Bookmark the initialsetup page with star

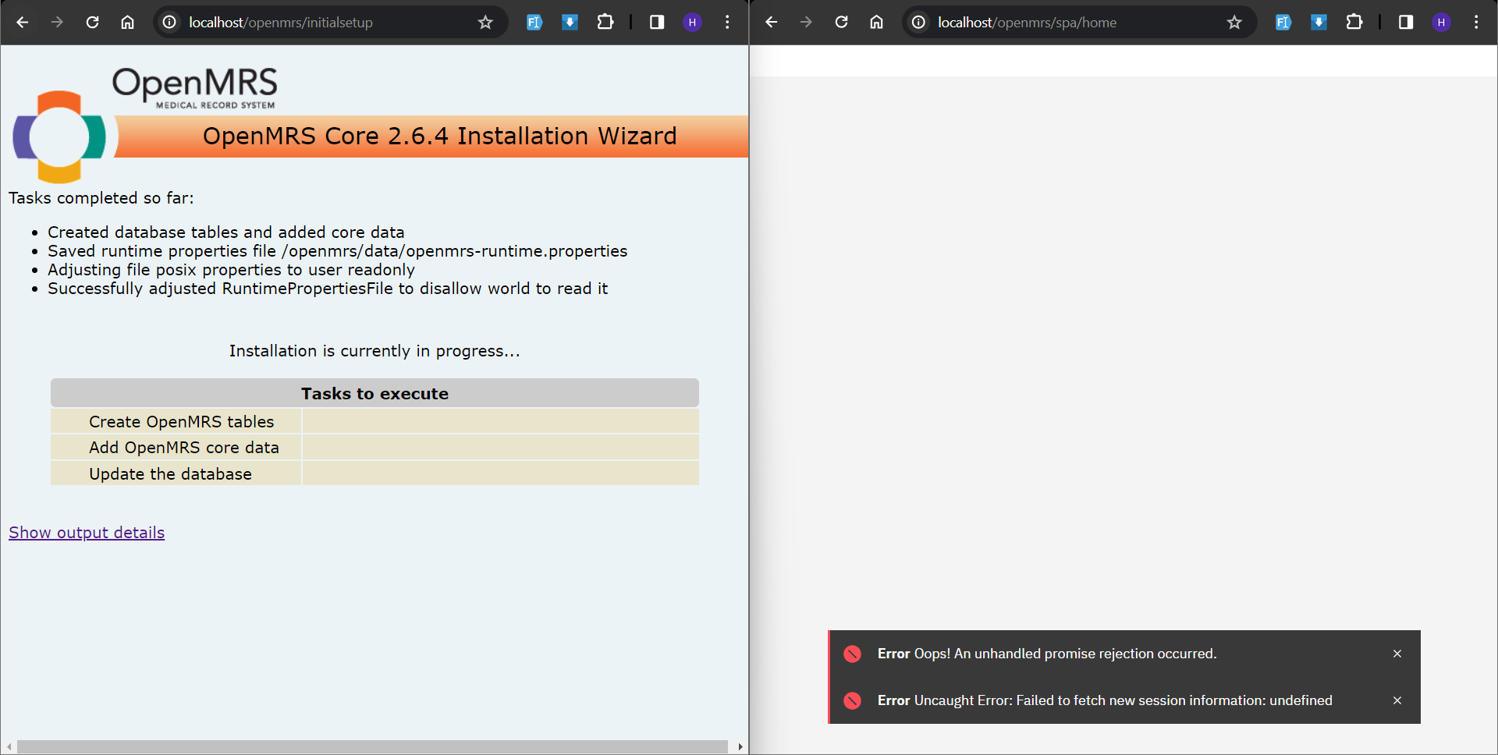coord(485,22)
